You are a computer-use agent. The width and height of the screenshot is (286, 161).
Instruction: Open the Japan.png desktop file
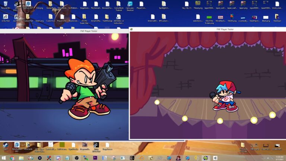[243, 4]
